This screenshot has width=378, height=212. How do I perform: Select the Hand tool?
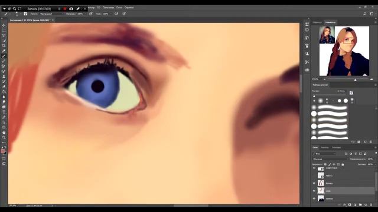(4, 132)
